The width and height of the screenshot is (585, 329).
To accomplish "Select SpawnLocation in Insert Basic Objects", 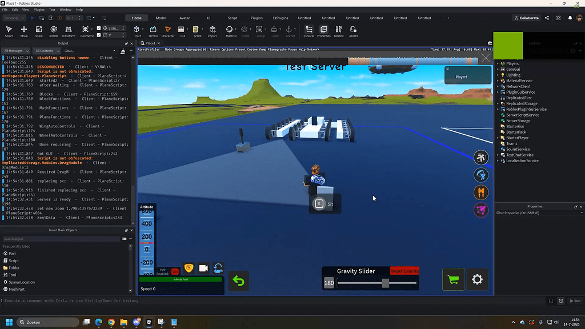I will click(x=22, y=282).
